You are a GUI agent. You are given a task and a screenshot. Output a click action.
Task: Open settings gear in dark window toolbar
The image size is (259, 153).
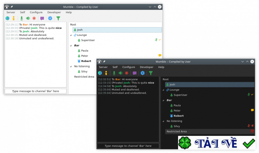[142, 73]
